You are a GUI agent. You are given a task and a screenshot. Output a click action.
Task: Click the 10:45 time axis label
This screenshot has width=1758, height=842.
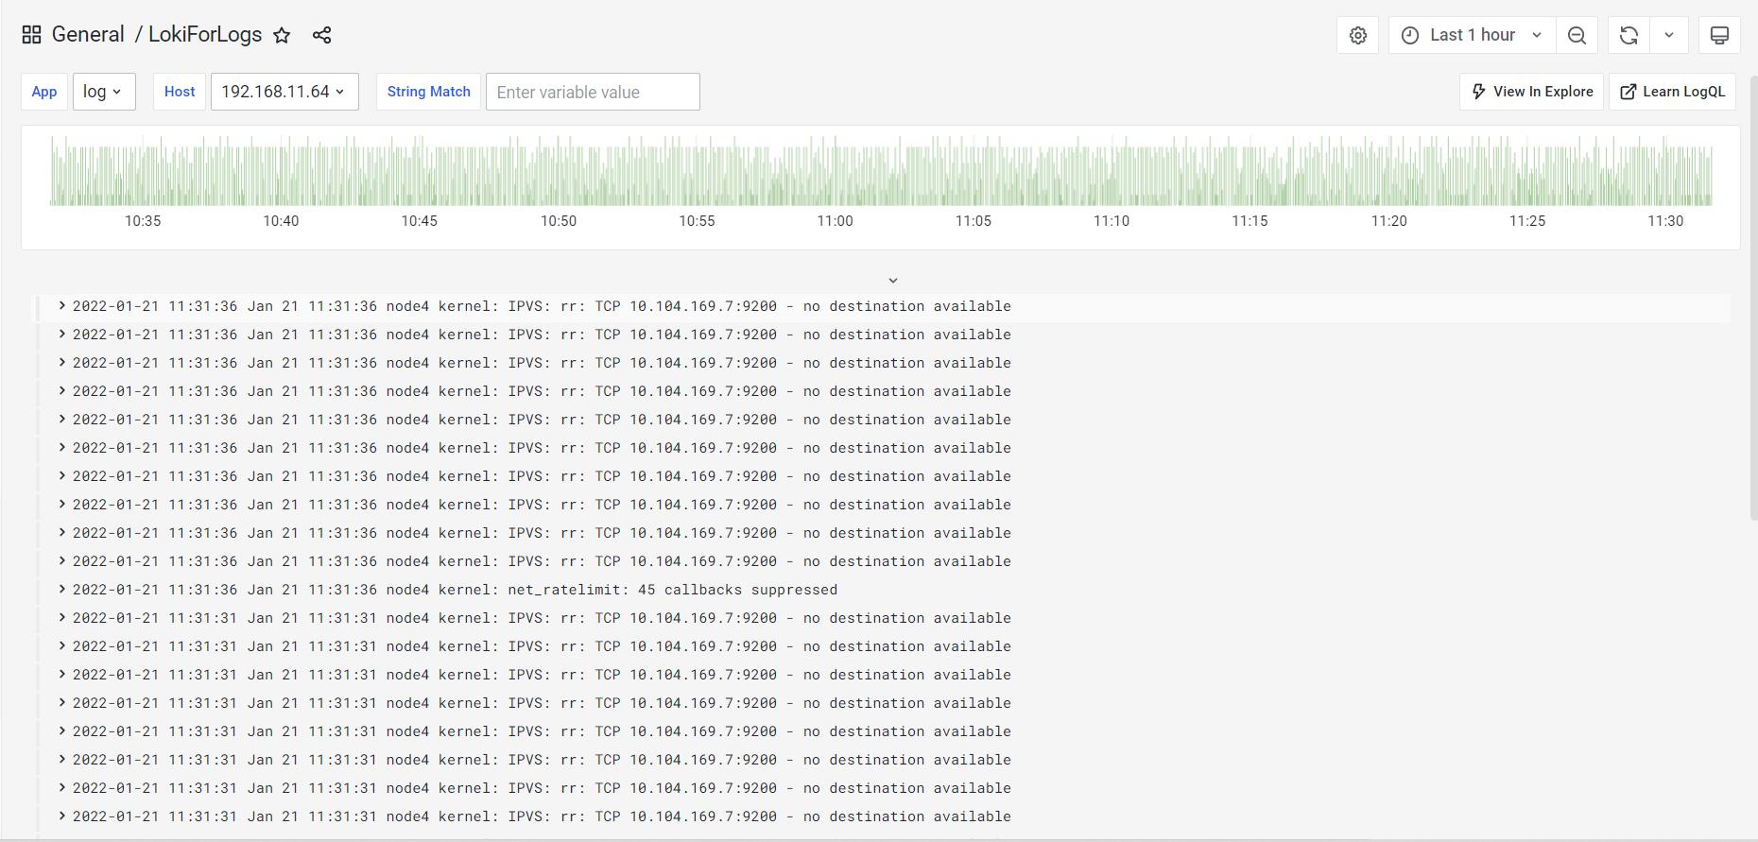click(420, 221)
